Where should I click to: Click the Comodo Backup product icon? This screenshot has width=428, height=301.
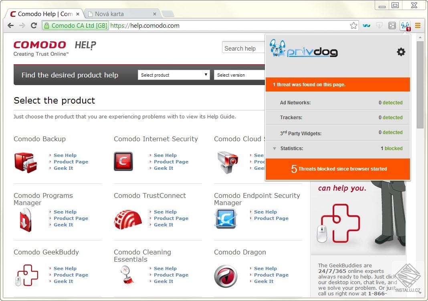pyautogui.click(x=26, y=163)
